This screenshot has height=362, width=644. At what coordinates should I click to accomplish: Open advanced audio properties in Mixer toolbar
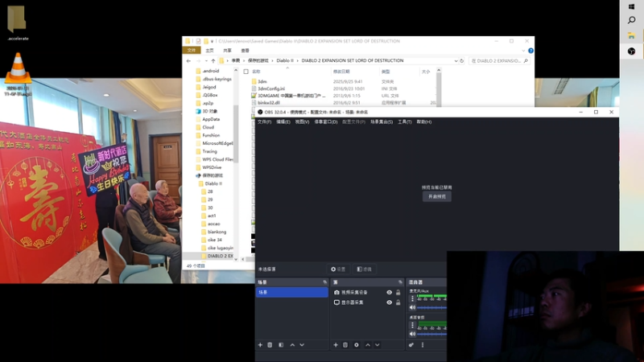411,345
